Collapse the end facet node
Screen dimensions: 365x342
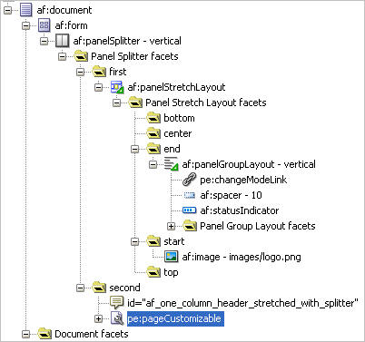click(x=135, y=149)
